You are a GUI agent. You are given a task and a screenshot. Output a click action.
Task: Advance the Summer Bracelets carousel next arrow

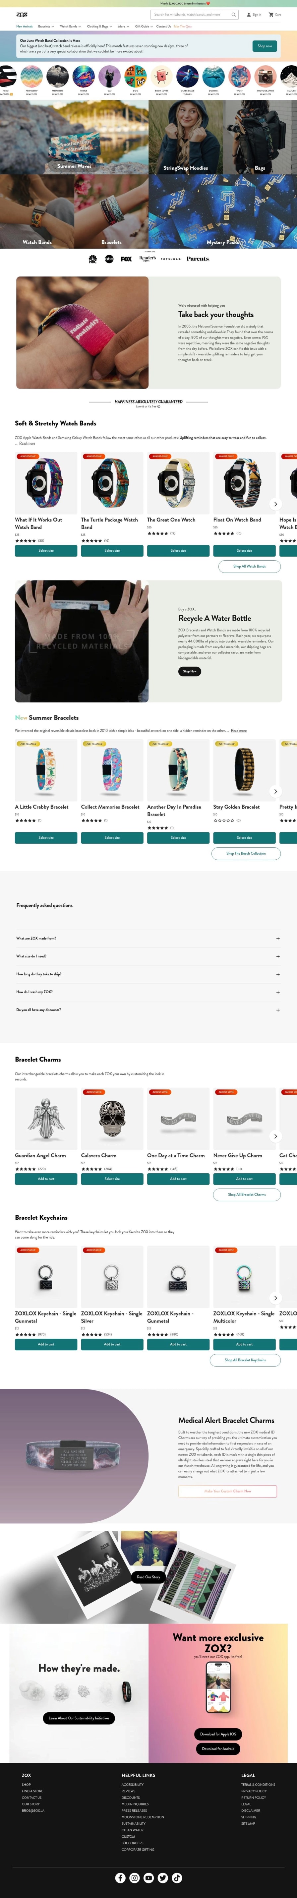(276, 791)
